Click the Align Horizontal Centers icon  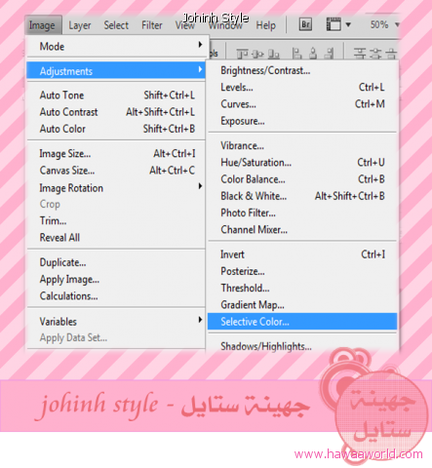click(313, 54)
